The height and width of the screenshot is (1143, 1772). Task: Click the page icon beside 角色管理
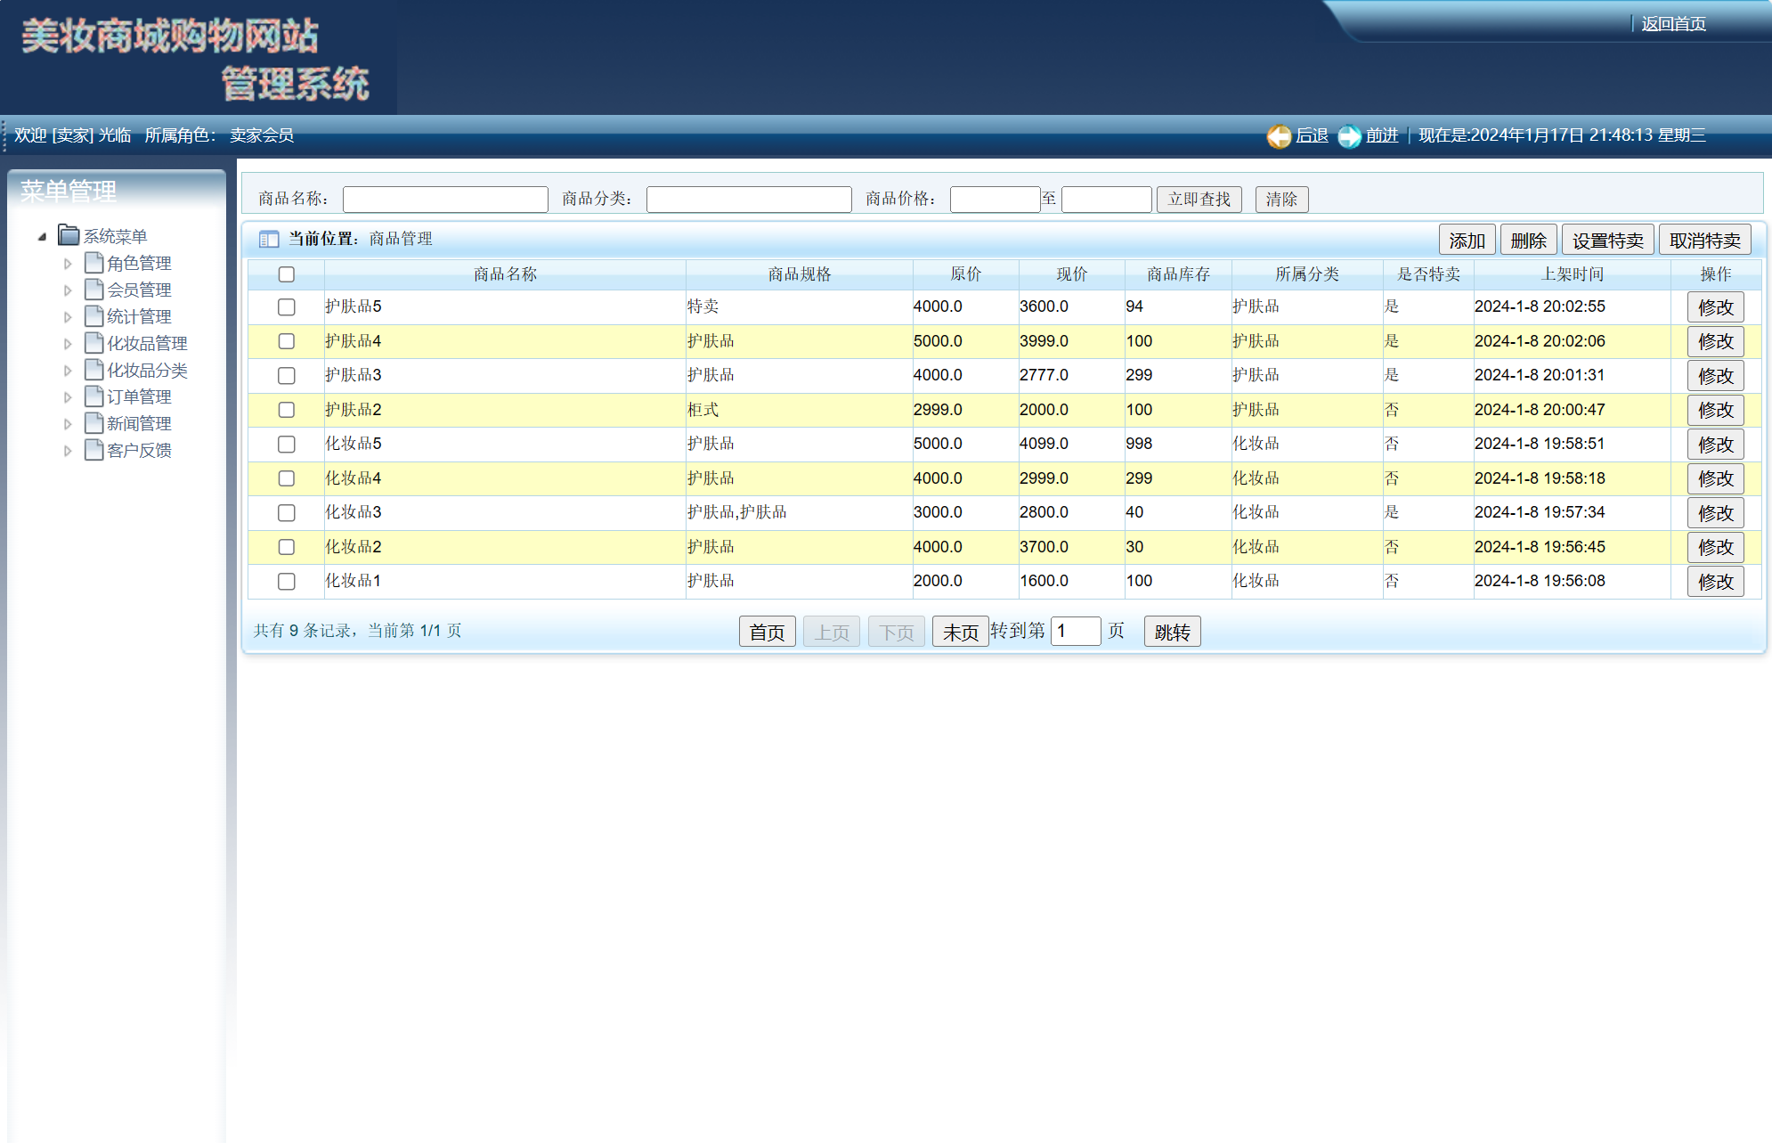pyautogui.click(x=93, y=263)
